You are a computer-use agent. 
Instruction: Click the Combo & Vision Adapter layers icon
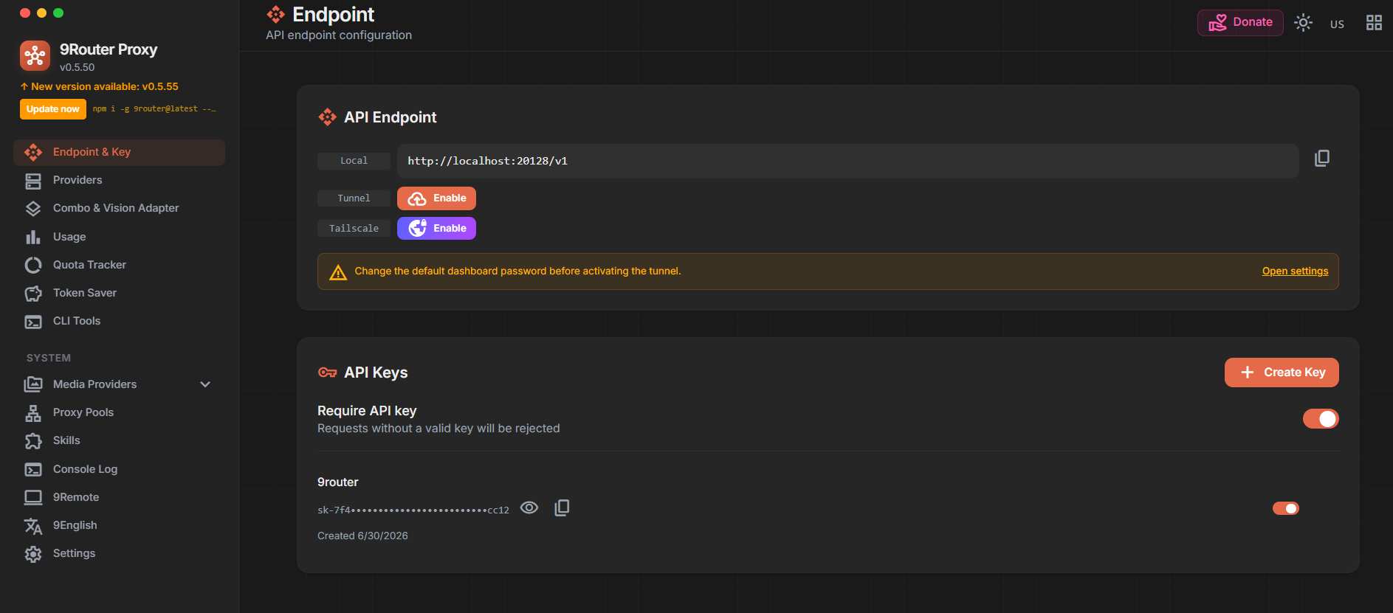pyautogui.click(x=33, y=209)
